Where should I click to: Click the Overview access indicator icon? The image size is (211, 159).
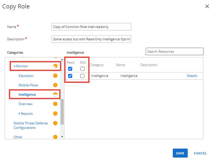tap(55, 104)
